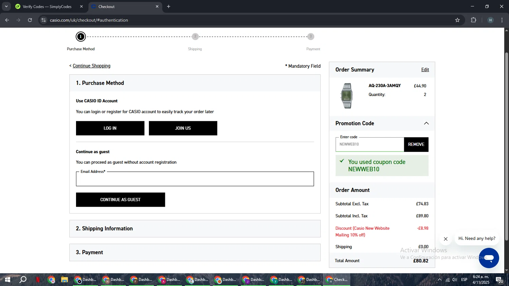Click step 2 Shipping indicator
This screenshot has width=509, height=286.
(195, 37)
